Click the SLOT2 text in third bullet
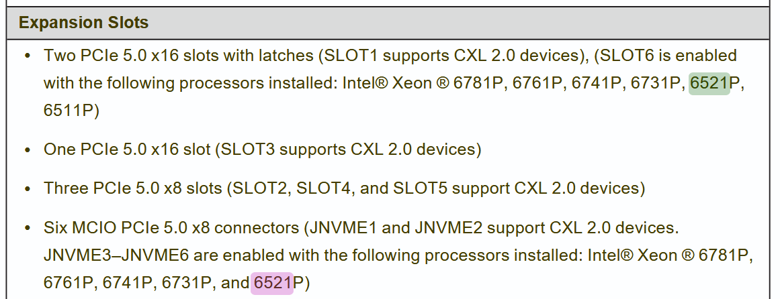 (259, 188)
